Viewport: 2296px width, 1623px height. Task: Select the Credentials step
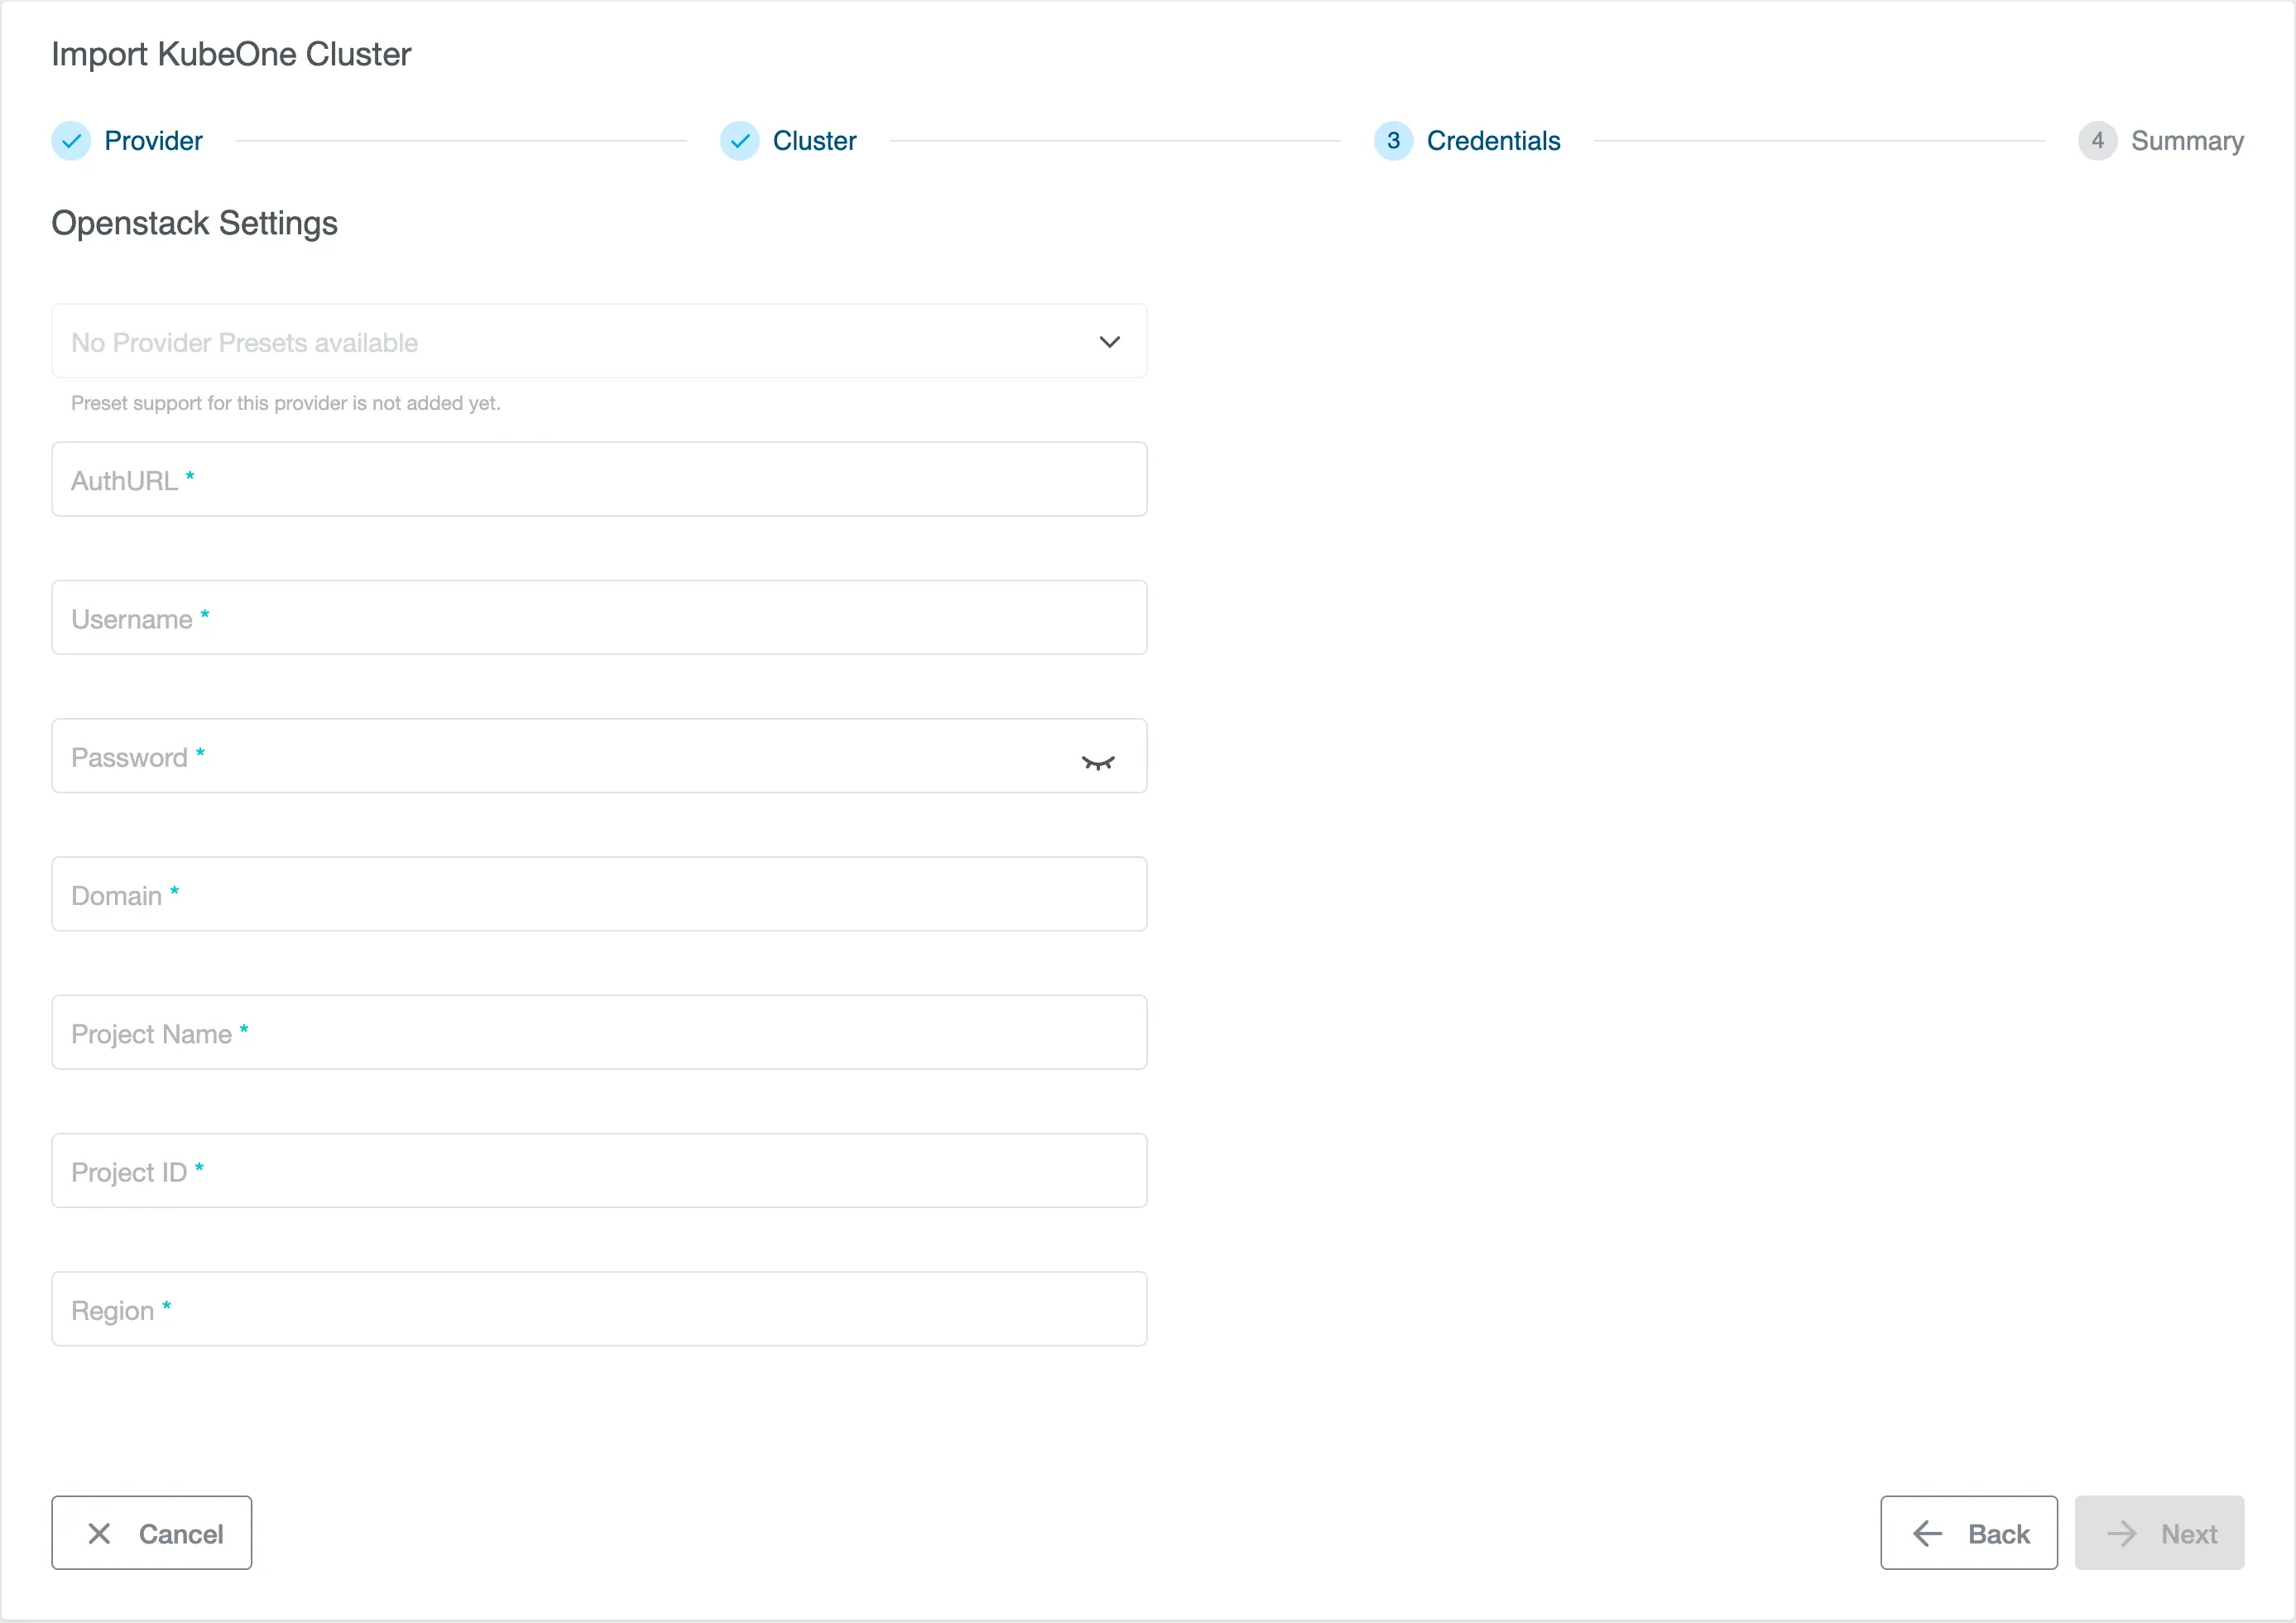tap(1493, 141)
